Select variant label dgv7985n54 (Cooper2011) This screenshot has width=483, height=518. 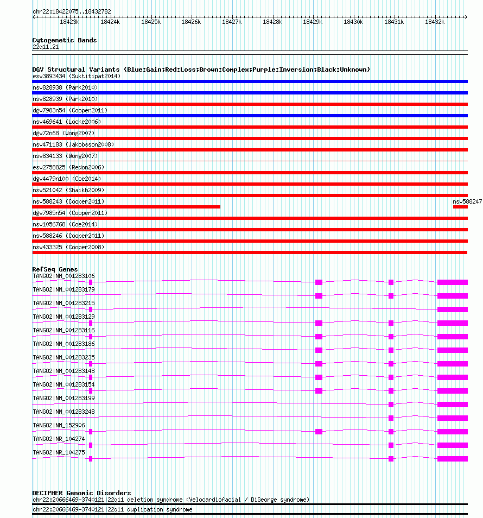pos(70,213)
